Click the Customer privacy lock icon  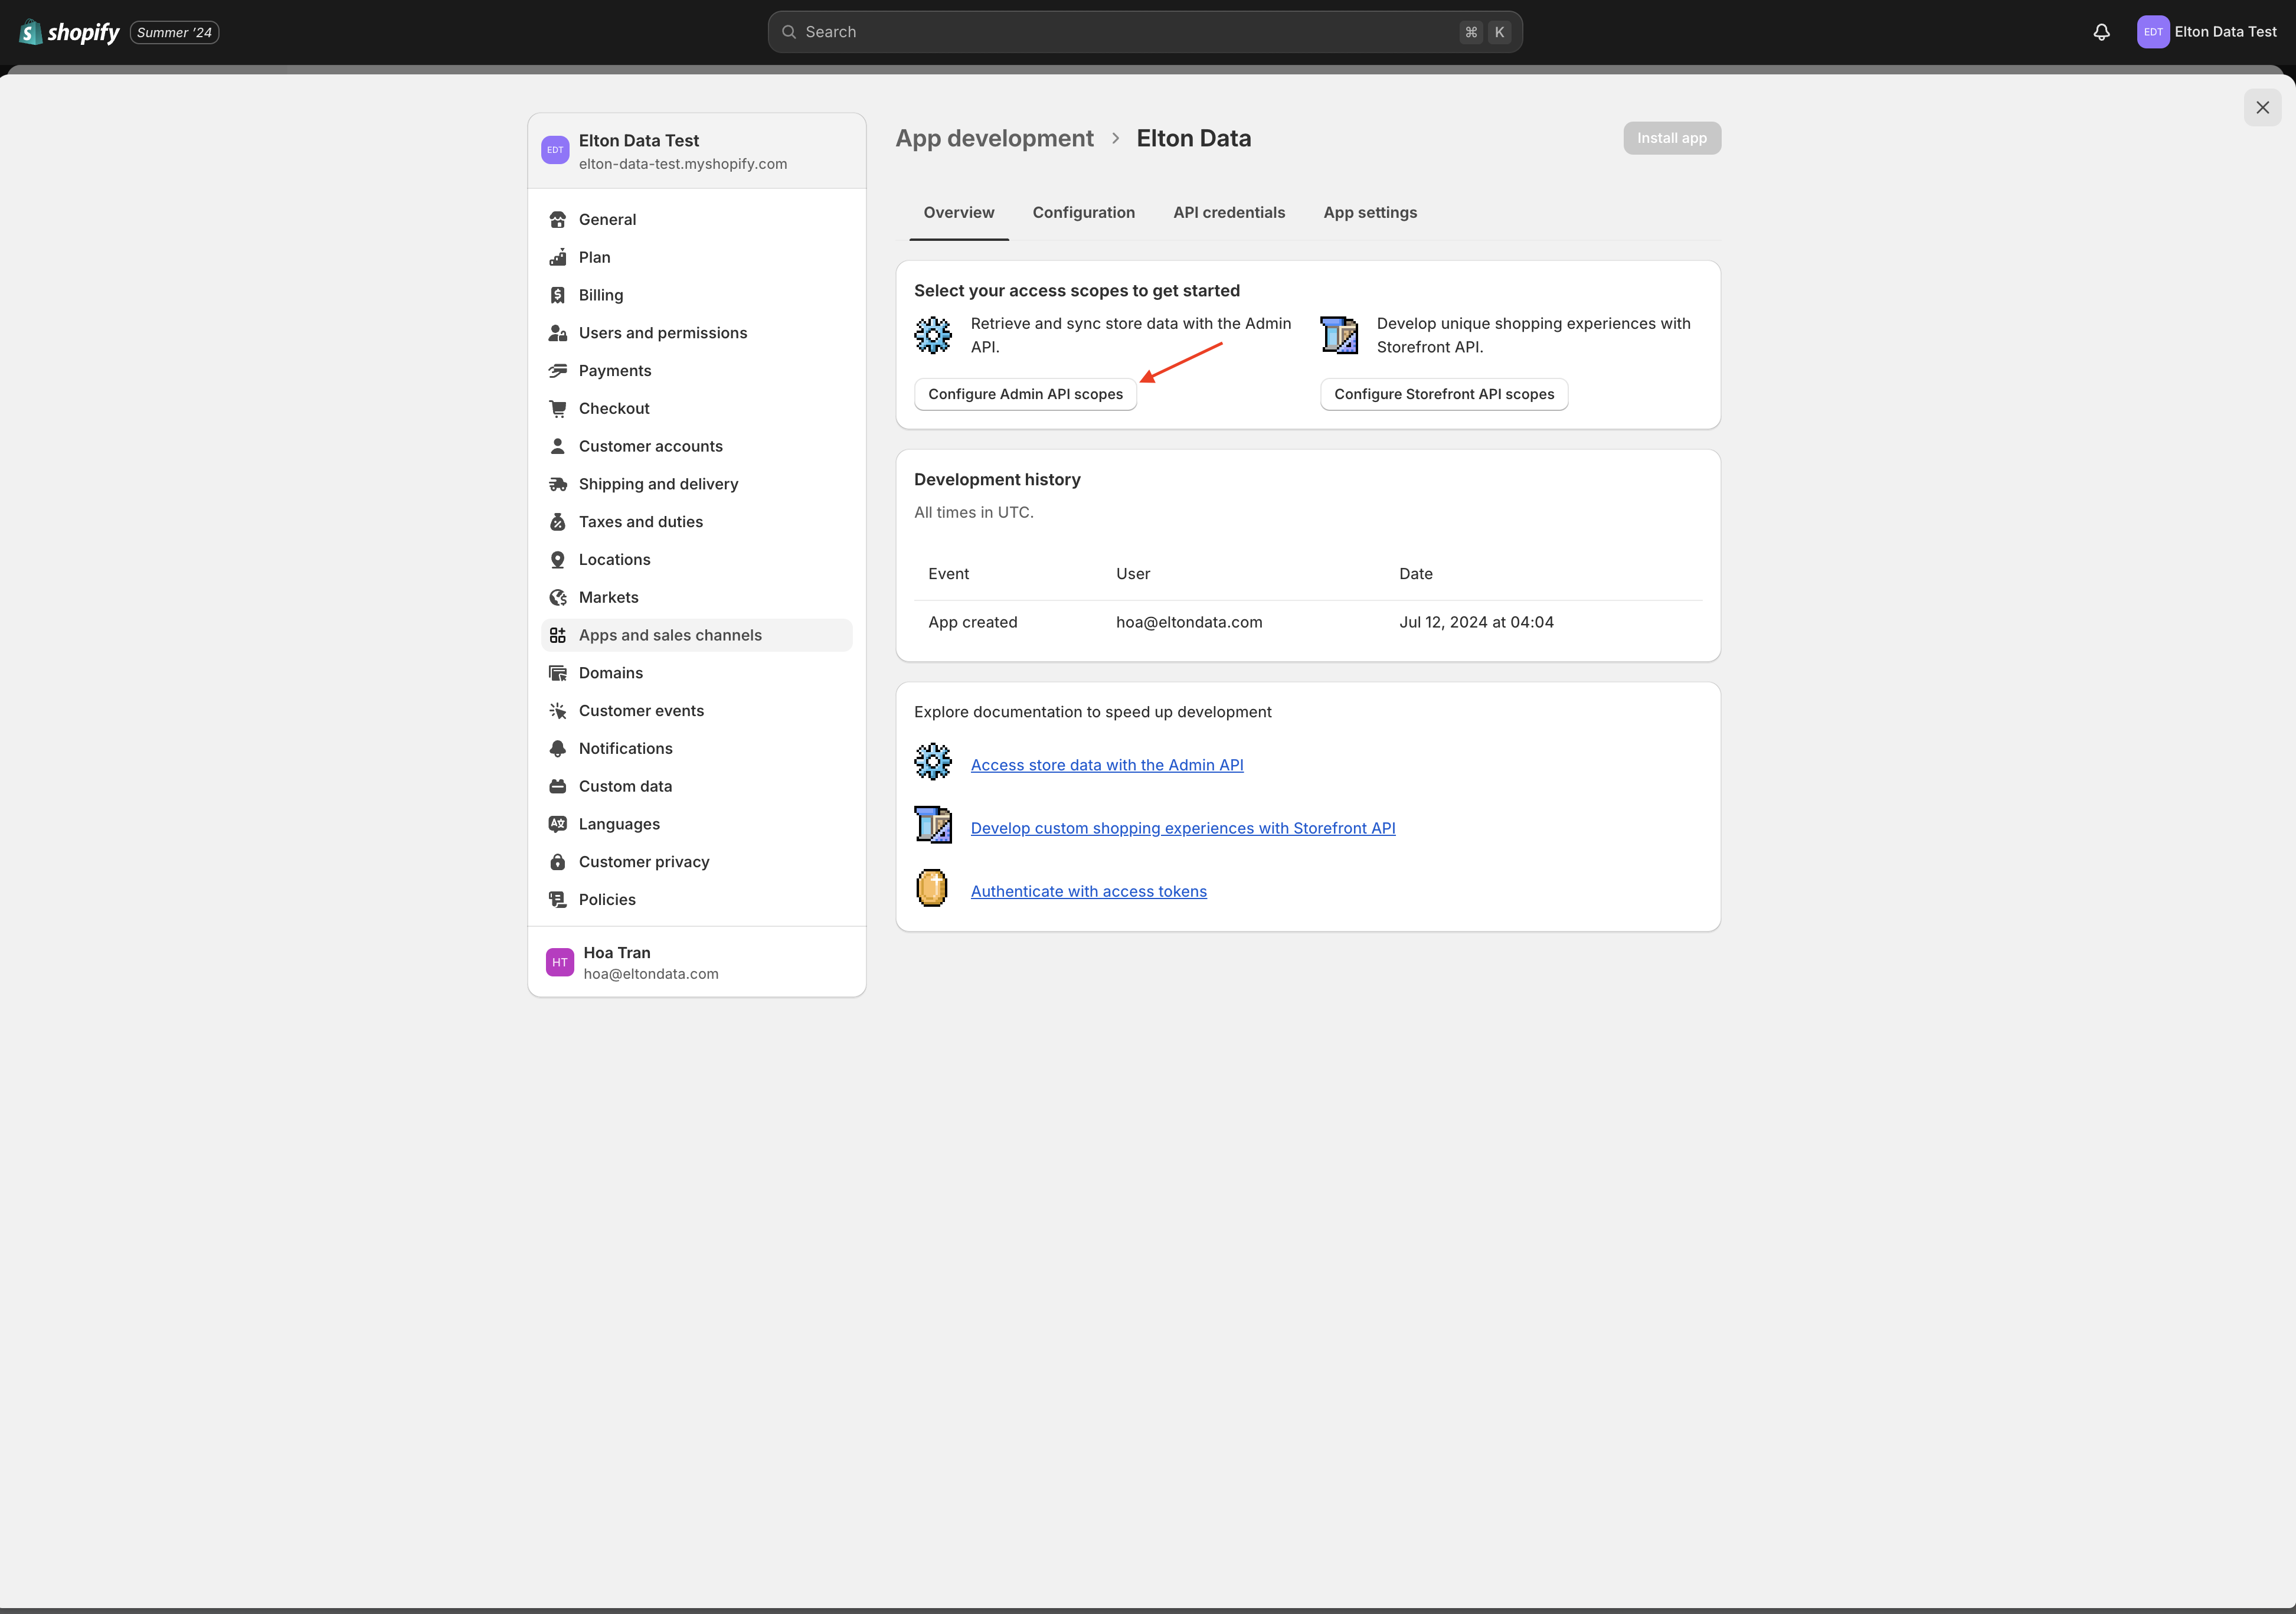pyautogui.click(x=558, y=861)
